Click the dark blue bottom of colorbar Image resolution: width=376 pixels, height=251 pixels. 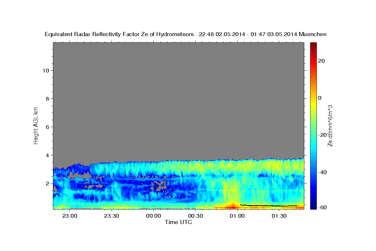pyautogui.click(x=313, y=207)
